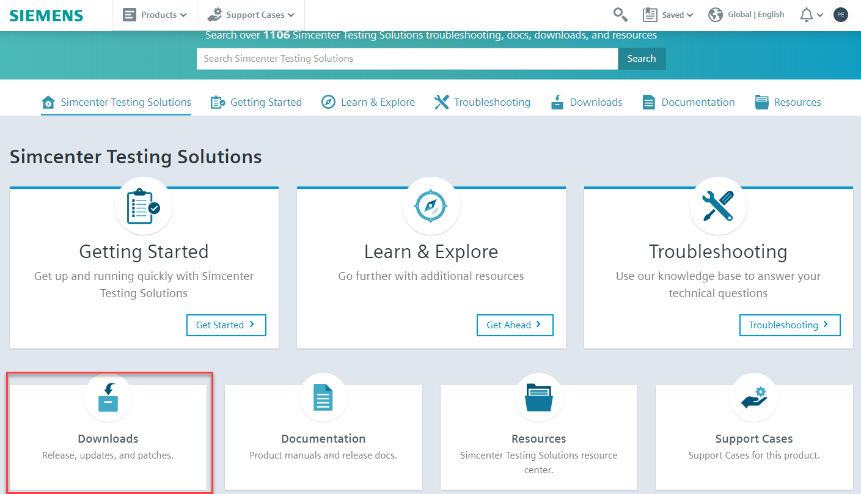Click the Support Cases hand-gear header icon
This screenshot has width=861, height=494.
pos(214,15)
